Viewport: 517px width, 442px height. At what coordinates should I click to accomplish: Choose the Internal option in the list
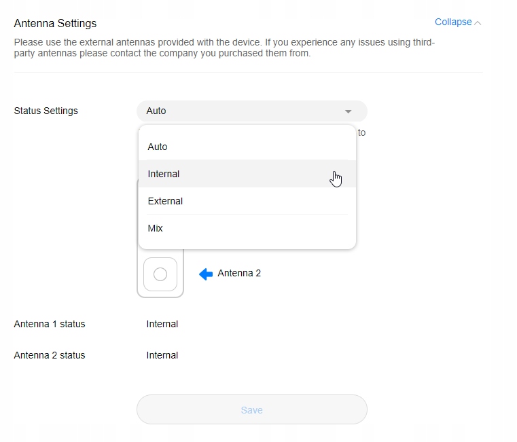[x=164, y=174]
